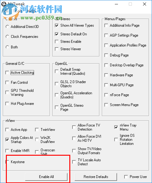Click the Enable All button
The image size is (152, 183).
[x=46, y=177]
